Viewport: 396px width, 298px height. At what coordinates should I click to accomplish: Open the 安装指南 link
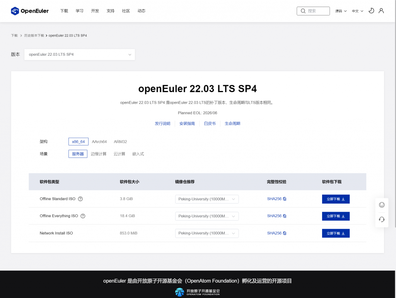pos(187,123)
